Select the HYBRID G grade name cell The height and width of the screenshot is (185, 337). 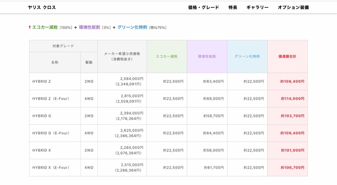(x=55, y=116)
